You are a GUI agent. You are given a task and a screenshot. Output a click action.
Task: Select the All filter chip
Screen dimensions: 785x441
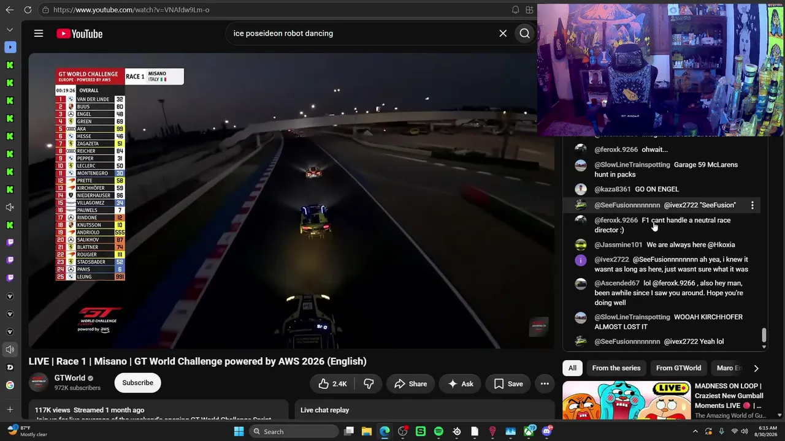(572, 368)
